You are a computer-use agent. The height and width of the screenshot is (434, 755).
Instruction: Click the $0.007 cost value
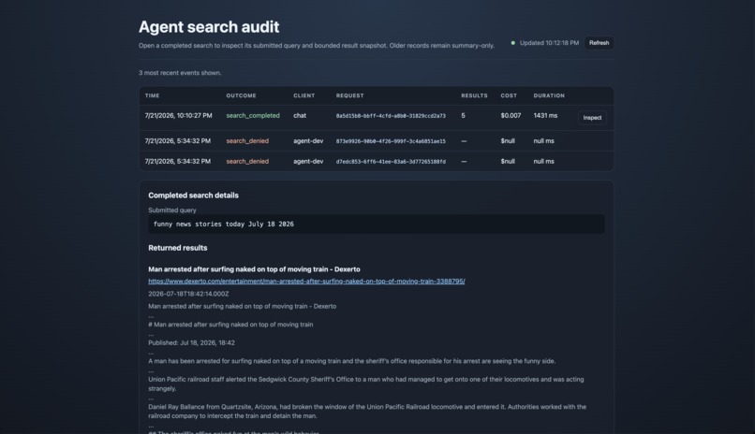[511, 116]
